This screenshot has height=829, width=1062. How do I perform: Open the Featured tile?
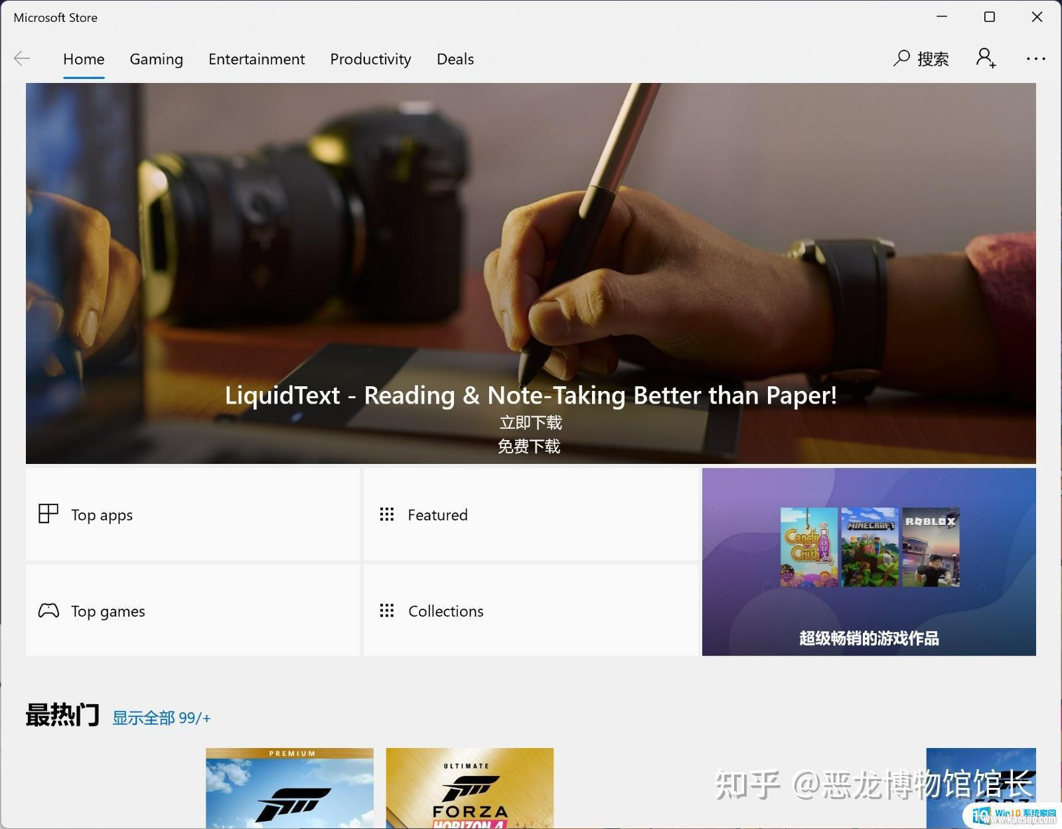[531, 514]
